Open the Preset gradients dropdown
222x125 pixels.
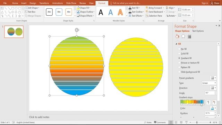(x=213, y=78)
